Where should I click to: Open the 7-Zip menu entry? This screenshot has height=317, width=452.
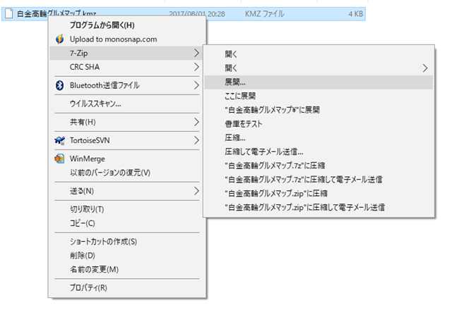tap(127, 53)
